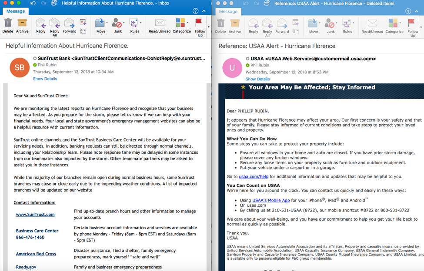
Task: Flag USAA message for Follow Up
Action: (413, 27)
